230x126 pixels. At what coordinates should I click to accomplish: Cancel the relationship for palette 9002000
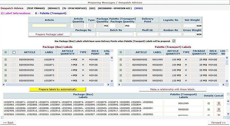tap(219, 110)
